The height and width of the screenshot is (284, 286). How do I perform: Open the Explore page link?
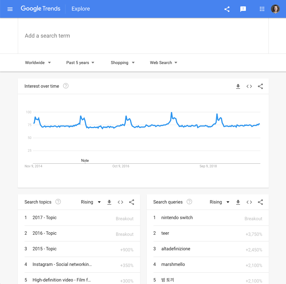click(80, 9)
